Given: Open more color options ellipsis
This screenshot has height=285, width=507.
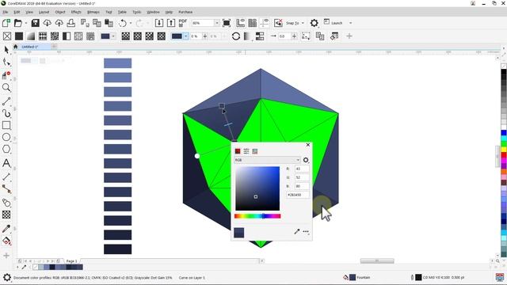Looking at the screenshot, I should click(306, 232).
